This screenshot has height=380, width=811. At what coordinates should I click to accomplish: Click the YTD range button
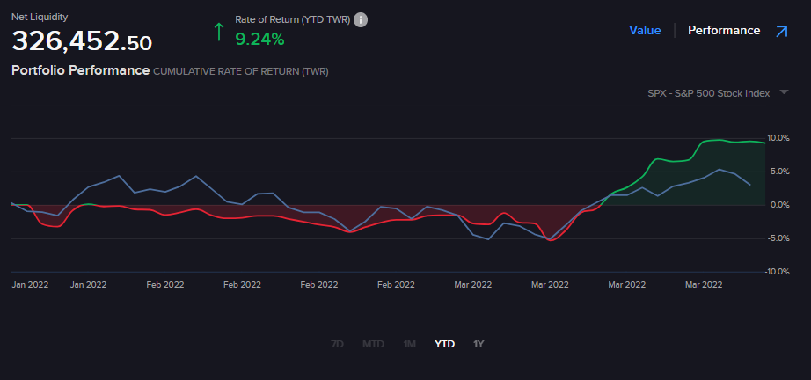pos(444,344)
